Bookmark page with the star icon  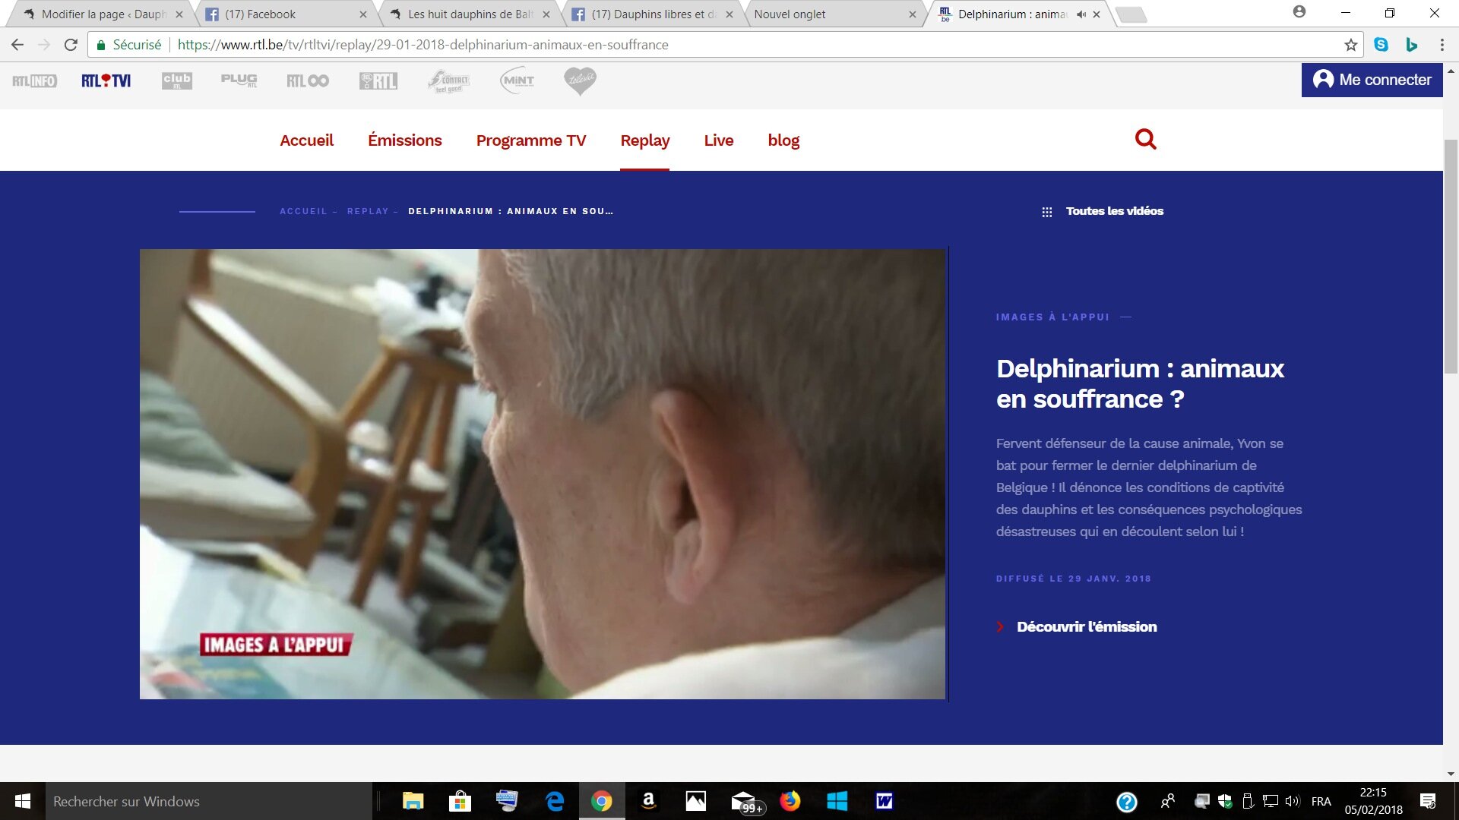click(x=1350, y=45)
